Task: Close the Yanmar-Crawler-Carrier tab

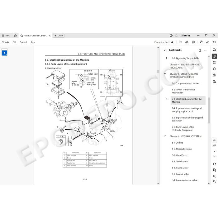Action: (x=50, y=36)
